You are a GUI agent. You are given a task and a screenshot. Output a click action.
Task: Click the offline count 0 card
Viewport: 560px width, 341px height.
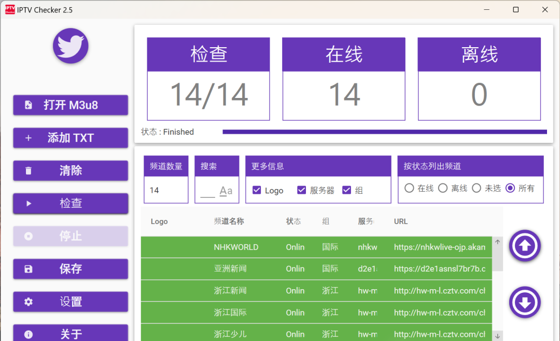(x=479, y=79)
